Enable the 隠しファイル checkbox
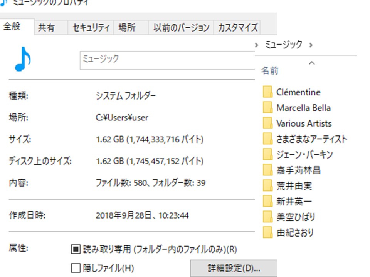370x277 pixels. point(75,268)
